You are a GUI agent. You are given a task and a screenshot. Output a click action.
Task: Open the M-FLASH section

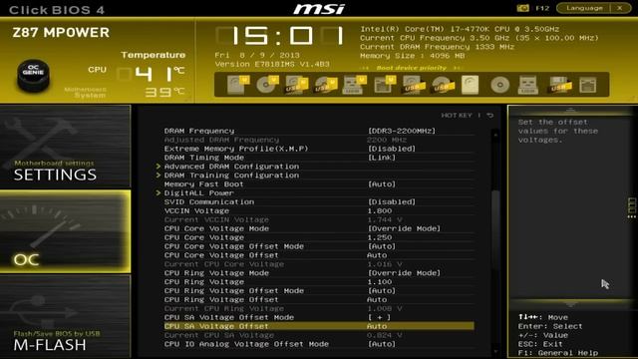pyautogui.click(x=65, y=317)
